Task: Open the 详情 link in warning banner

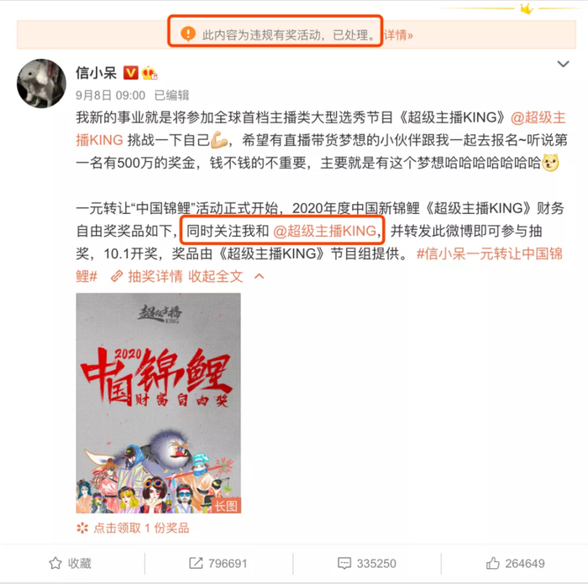Action: 398,35
